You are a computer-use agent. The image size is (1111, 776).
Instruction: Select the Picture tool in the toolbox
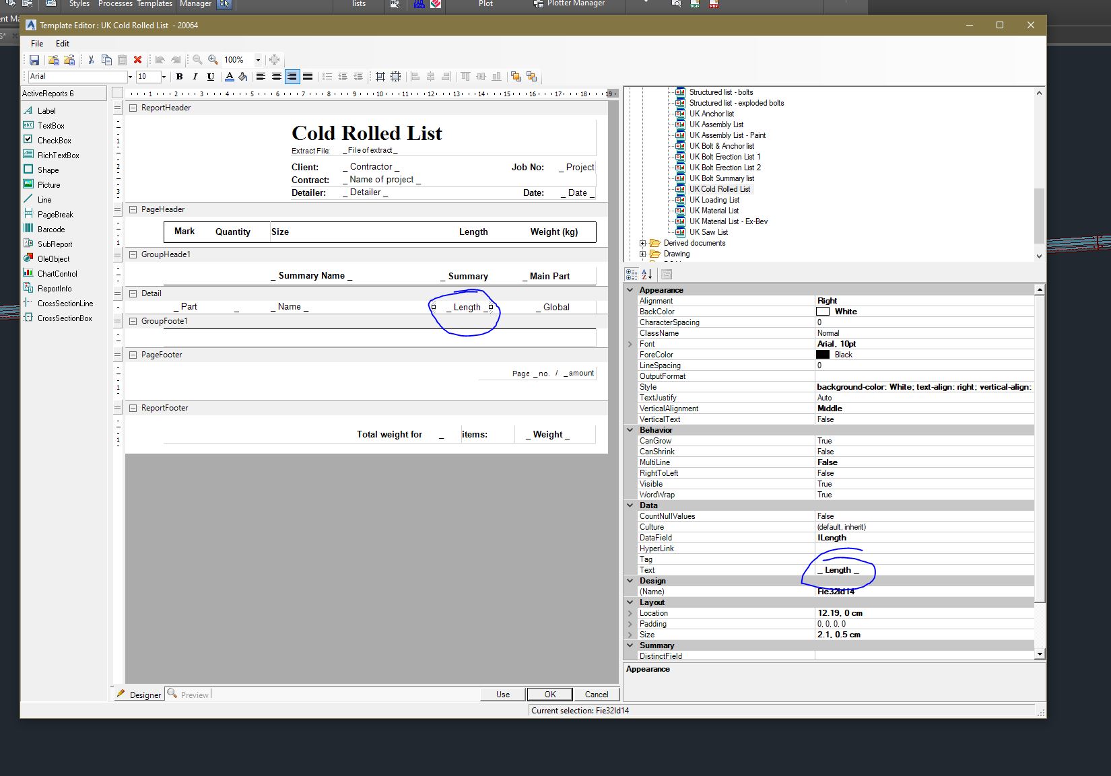tap(48, 185)
